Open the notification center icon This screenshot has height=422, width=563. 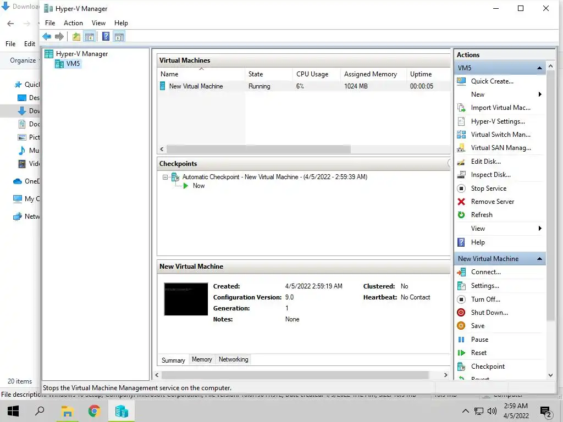point(546,411)
